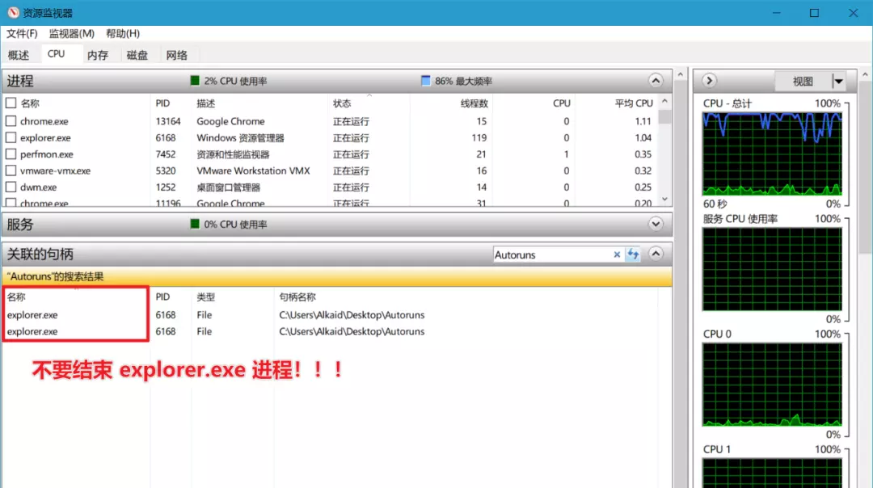Collapse the 进程 section chevron
Screen dimensions: 873x488
656,81
